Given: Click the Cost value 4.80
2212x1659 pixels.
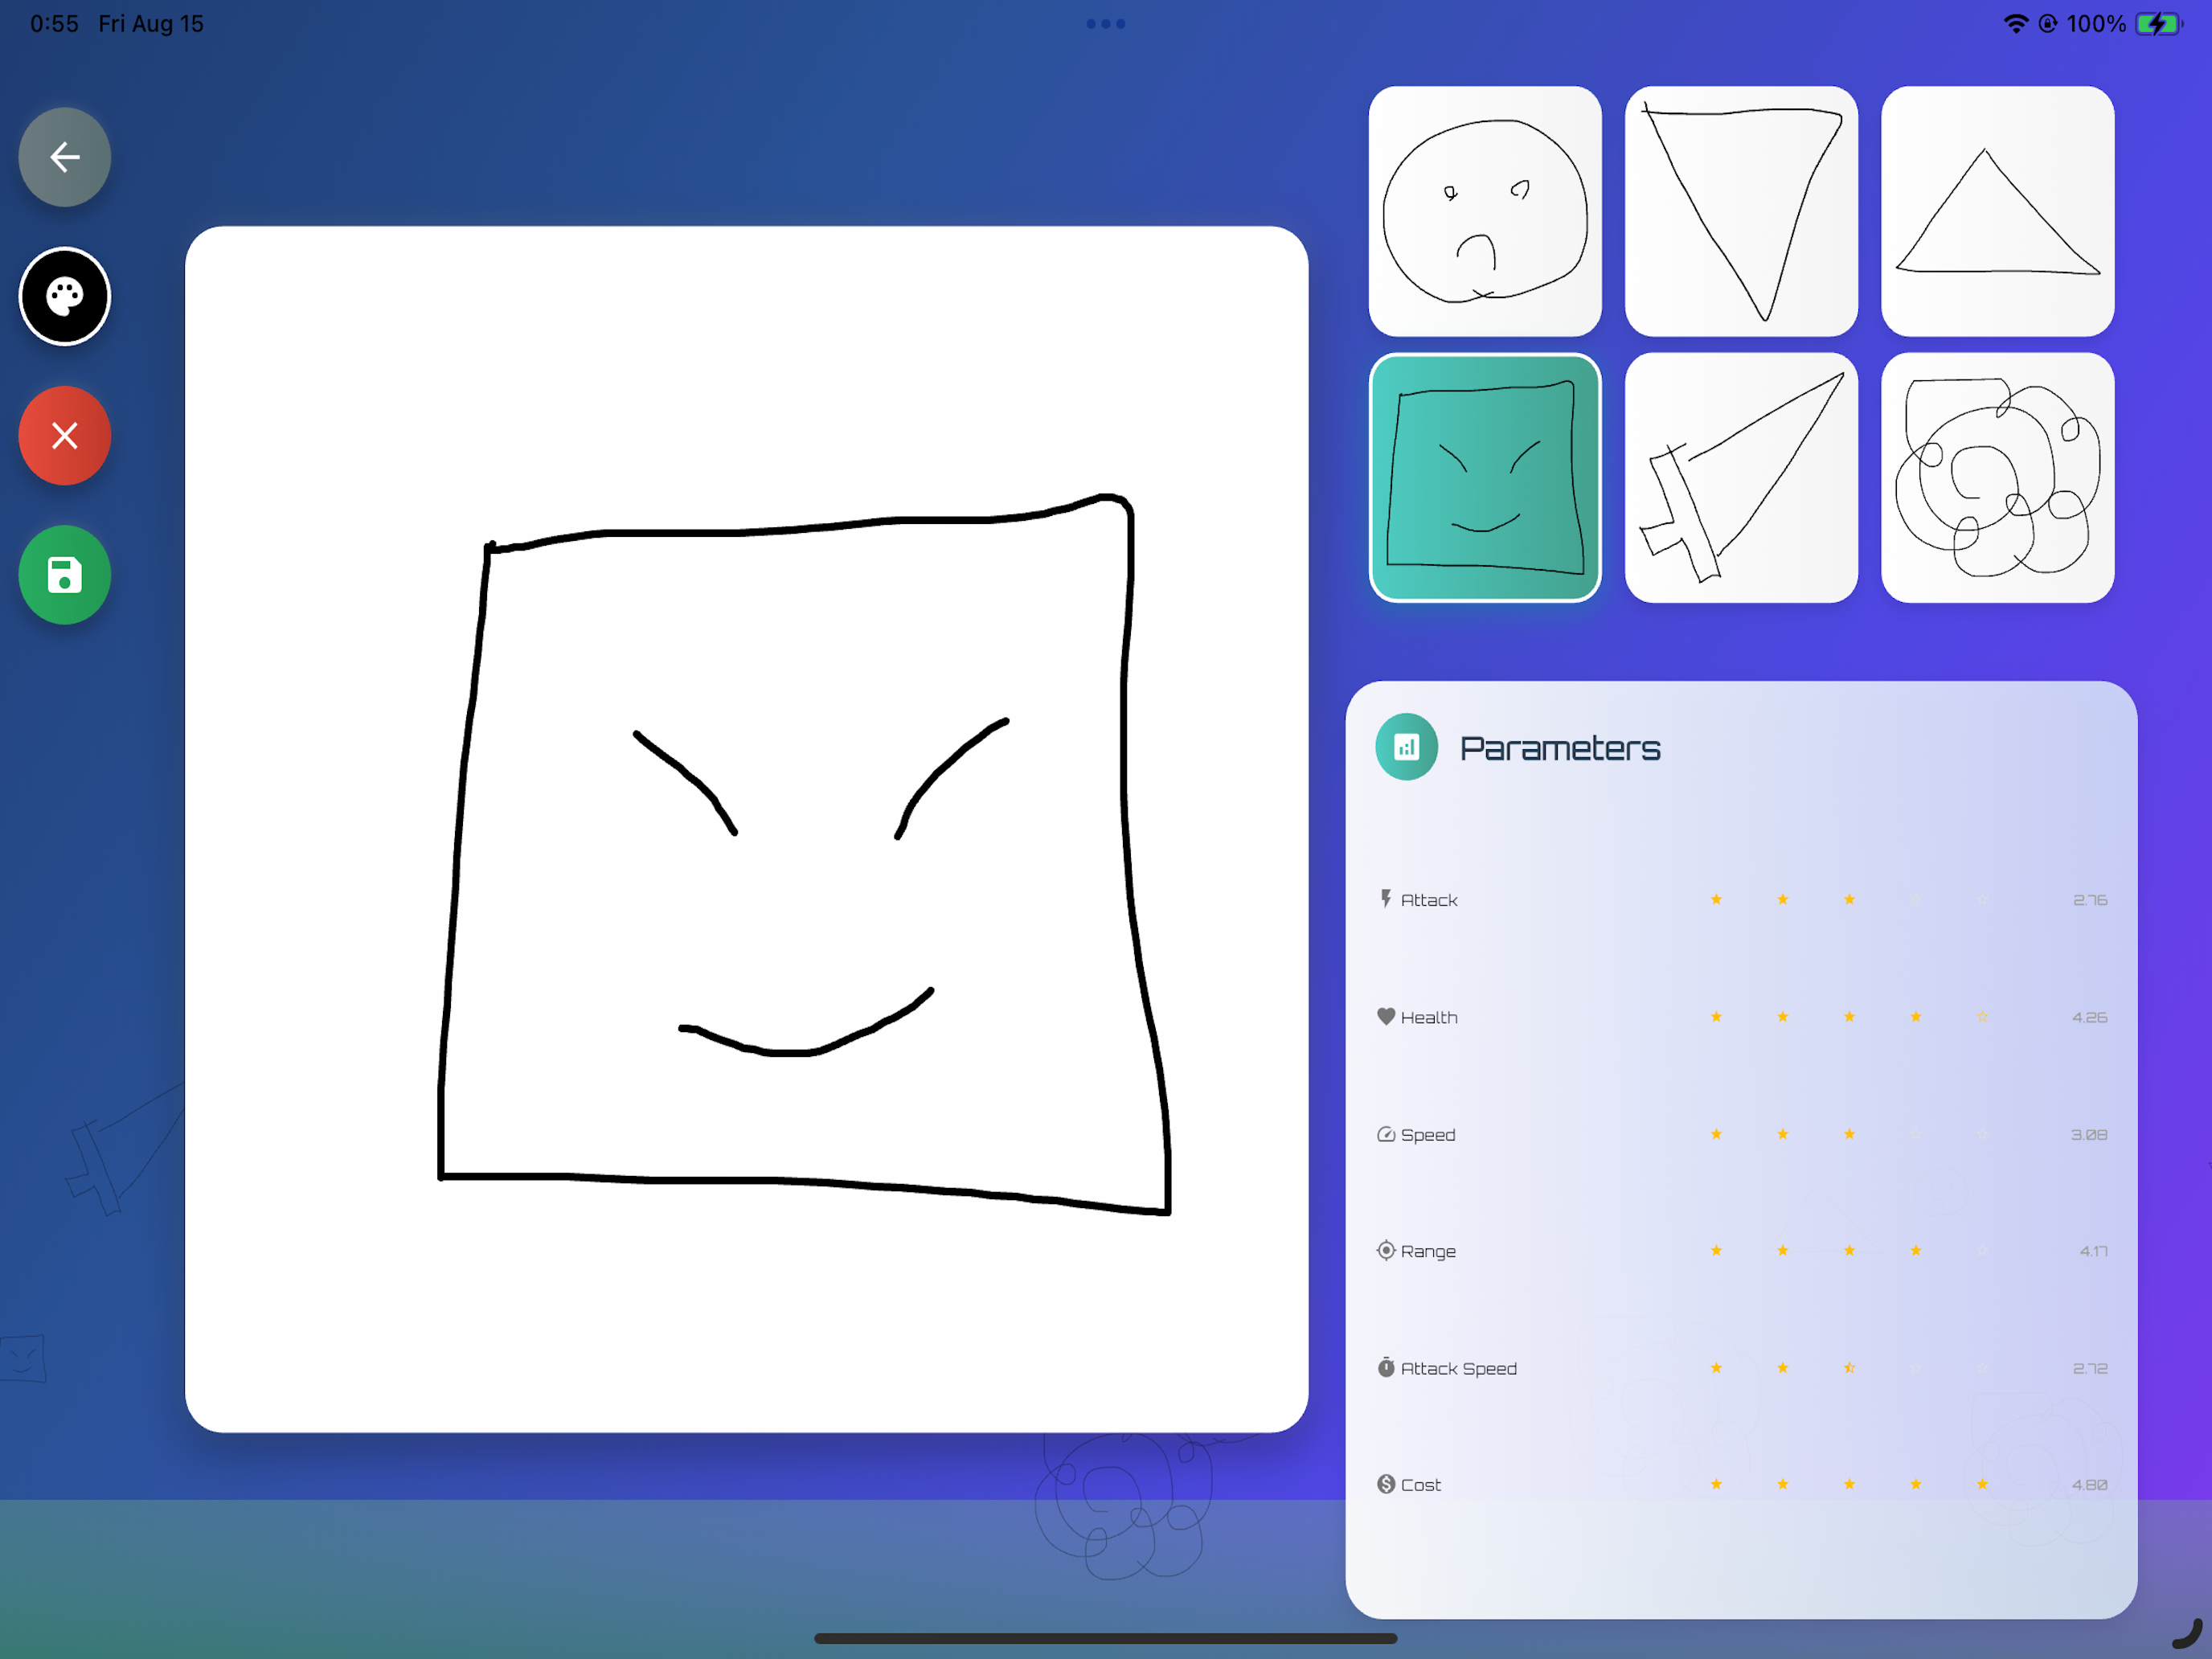Looking at the screenshot, I should tap(2089, 1485).
